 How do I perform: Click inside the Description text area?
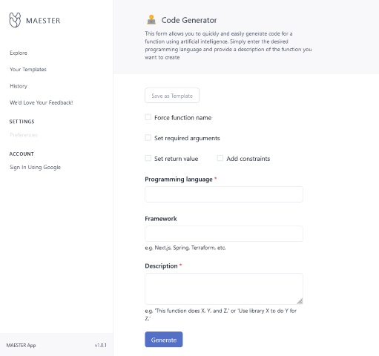tap(224, 289)
